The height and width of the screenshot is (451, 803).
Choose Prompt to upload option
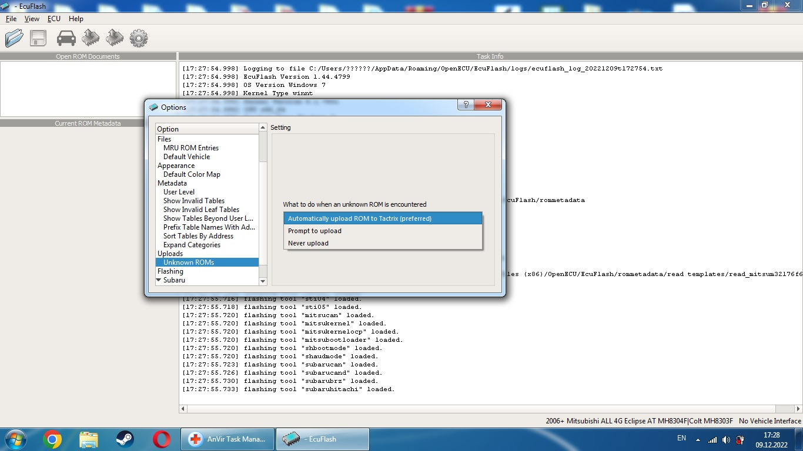383,231
